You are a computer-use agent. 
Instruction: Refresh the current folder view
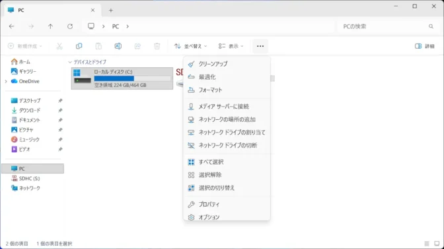(x=70, y=26)
